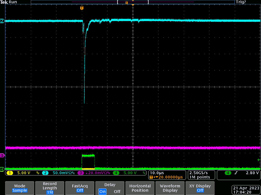Expand the Waveform Display options
261x195 pixels.
click(x=170, y=188)
